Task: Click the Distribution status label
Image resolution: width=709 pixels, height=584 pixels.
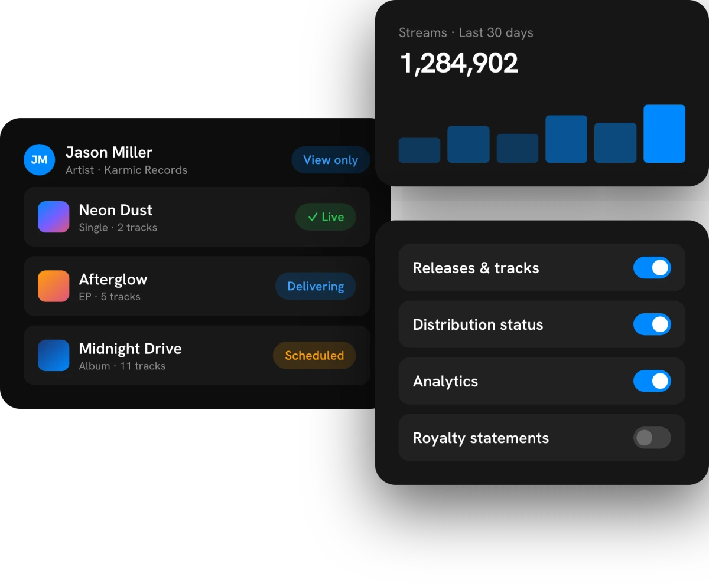Action: tap(478, 324)
